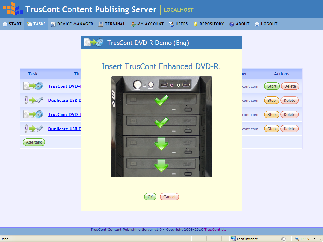Dismiss the dialog with Cancel

[x=169, y=197]
